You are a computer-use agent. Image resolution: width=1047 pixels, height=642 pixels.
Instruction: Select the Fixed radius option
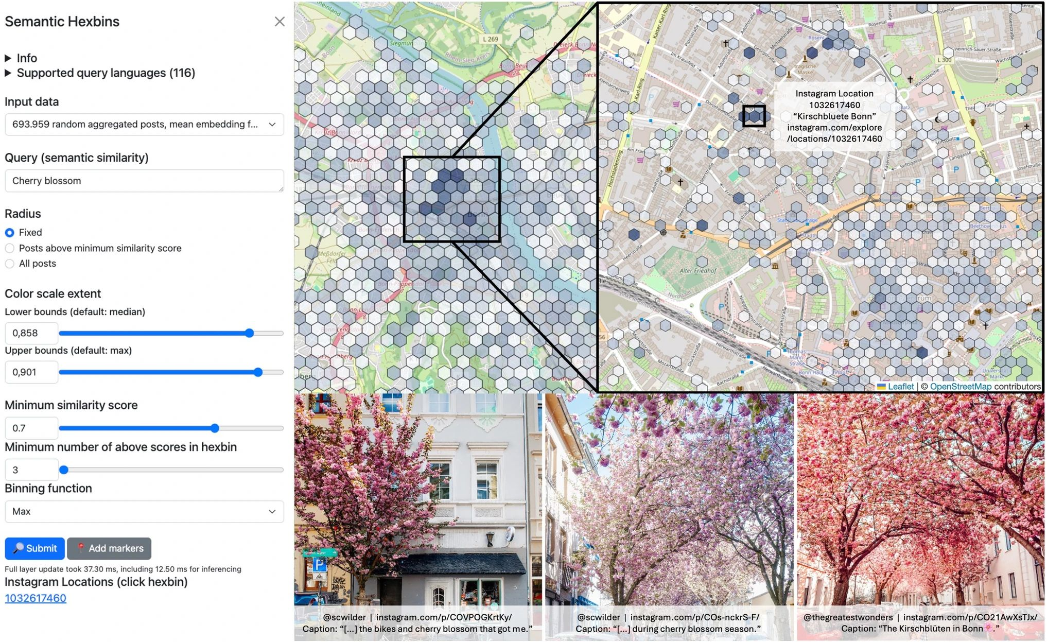10,233
